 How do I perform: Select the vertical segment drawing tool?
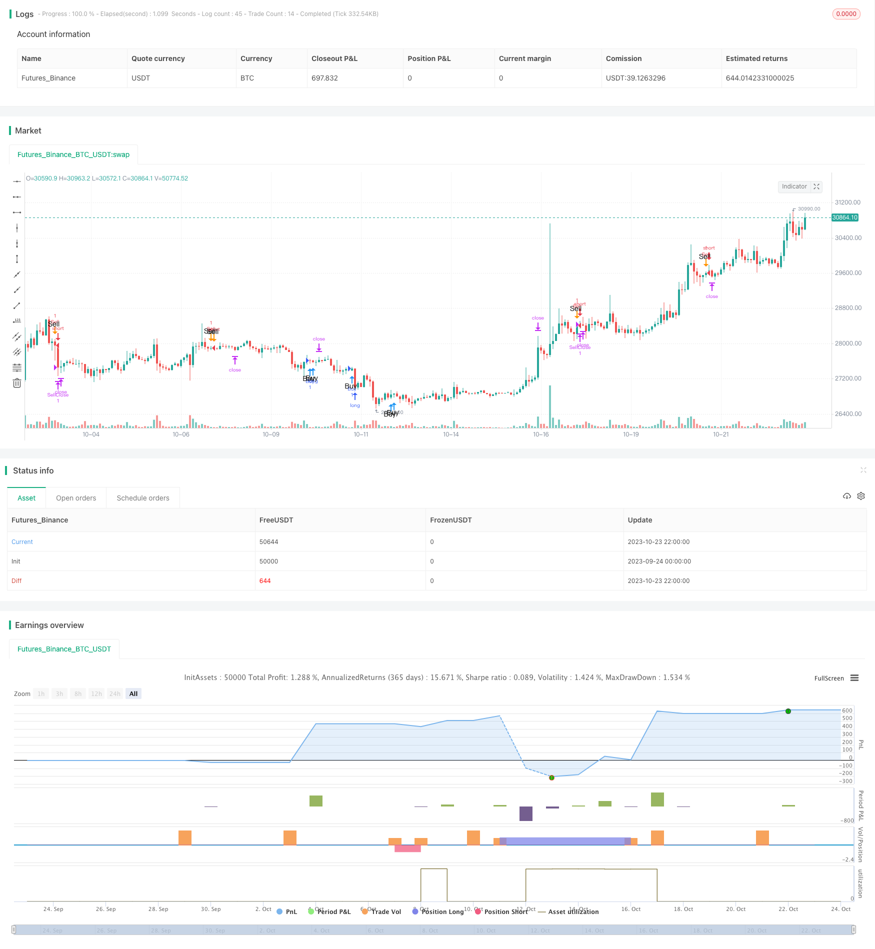[x=17, y=259]
